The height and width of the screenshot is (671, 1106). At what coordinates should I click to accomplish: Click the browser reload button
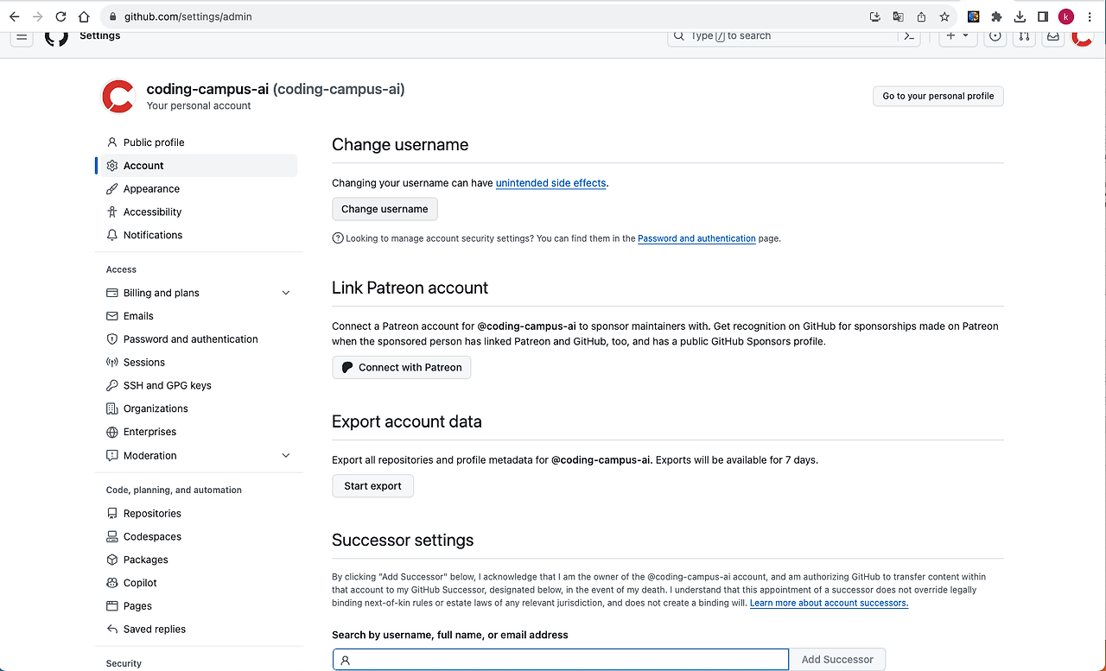point(60,16)
